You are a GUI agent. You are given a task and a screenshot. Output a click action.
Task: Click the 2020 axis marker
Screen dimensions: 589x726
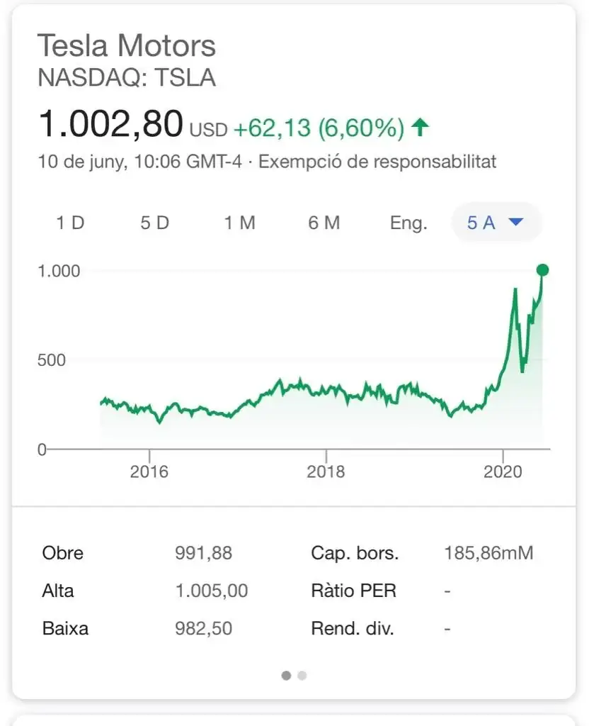[x=503, y=471]
